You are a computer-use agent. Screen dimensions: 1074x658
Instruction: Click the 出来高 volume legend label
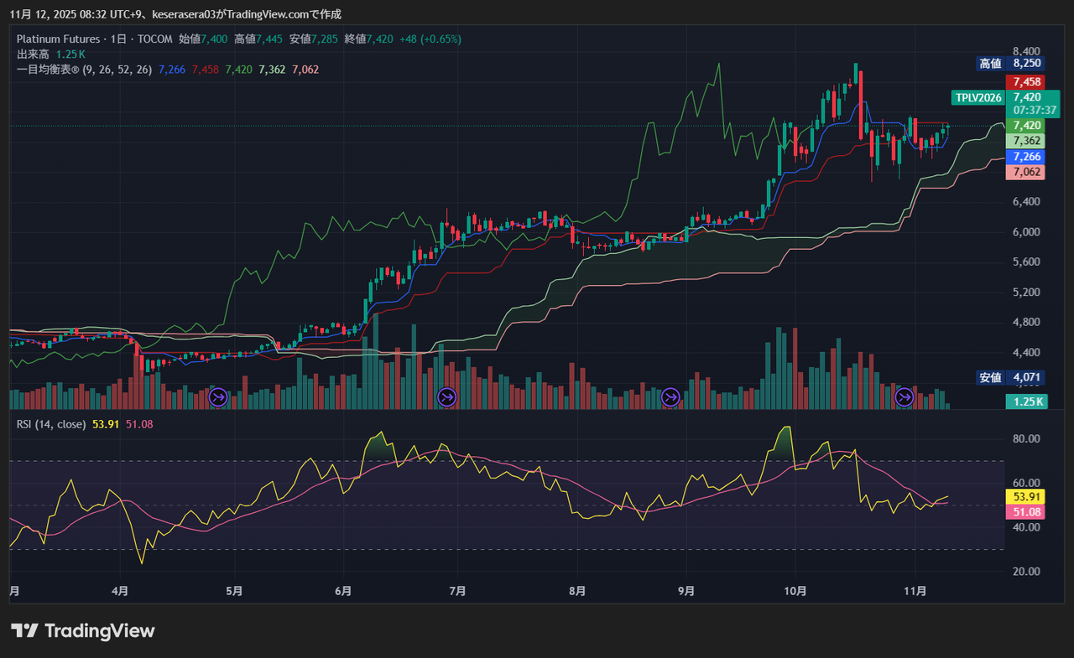(x=33, y=54)
